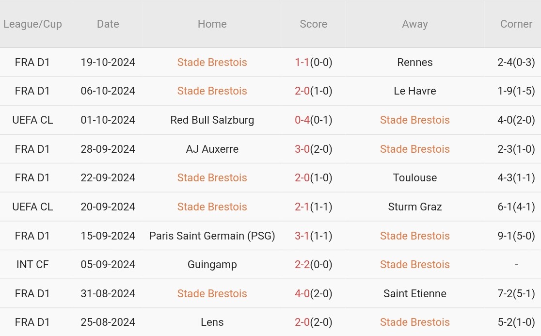541x336 pixels.
Task: Click the Red Bull Salzburg team name
Action: [212, 120]
